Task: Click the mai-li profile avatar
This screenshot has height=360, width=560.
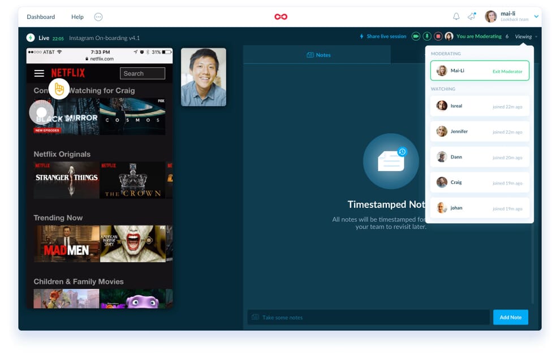Action: click(x=491, y=16)
